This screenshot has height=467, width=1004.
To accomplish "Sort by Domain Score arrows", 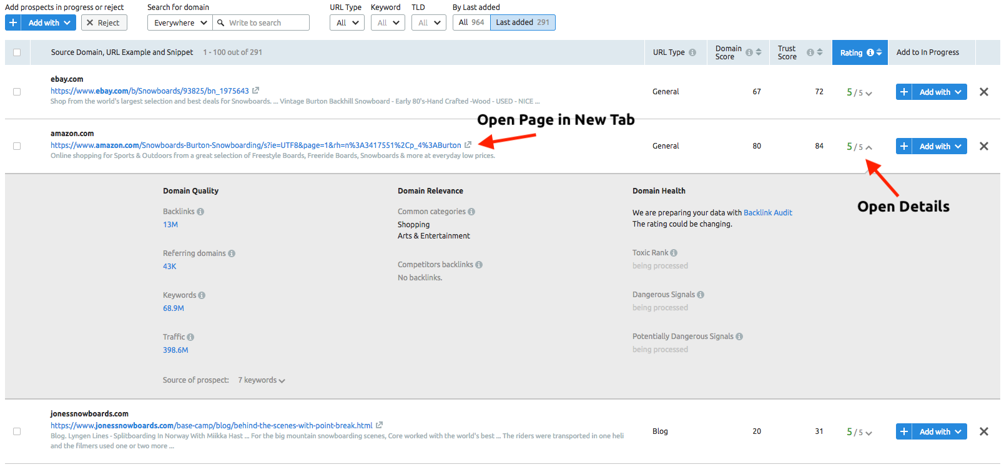I will point(759,52).
